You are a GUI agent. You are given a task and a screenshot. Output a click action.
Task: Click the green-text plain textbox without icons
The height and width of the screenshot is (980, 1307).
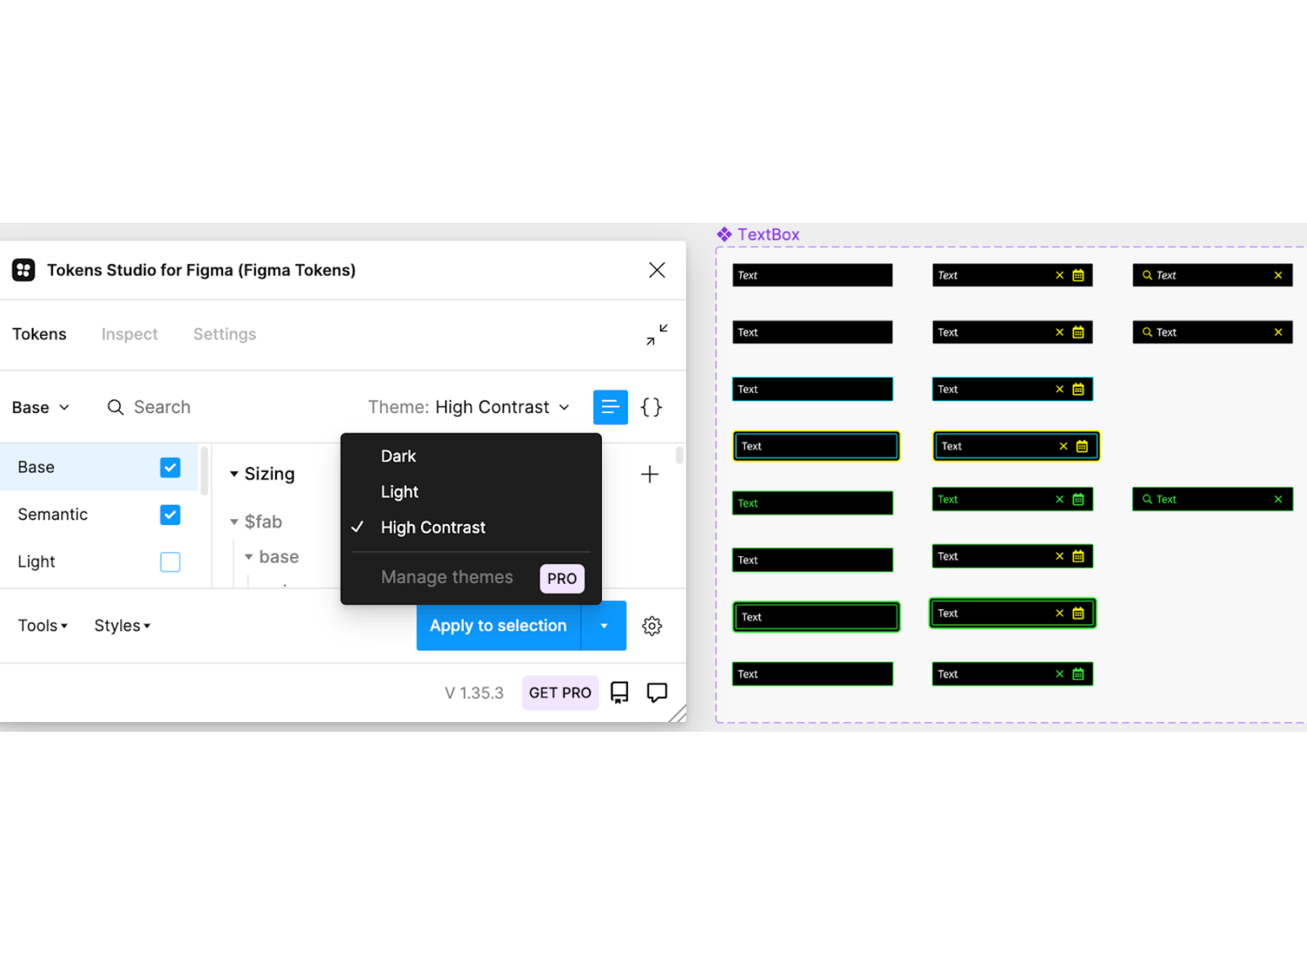(813, 503)
